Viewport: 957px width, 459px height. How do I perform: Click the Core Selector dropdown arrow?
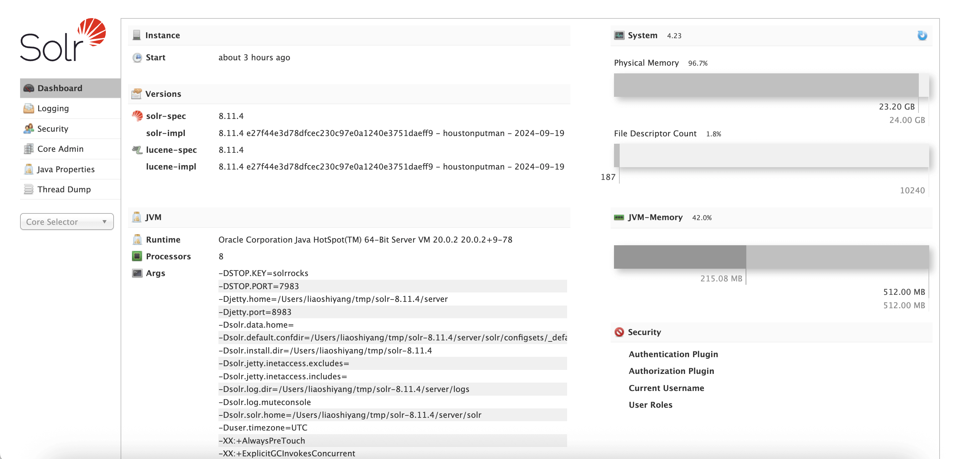(x=105, y=221)
